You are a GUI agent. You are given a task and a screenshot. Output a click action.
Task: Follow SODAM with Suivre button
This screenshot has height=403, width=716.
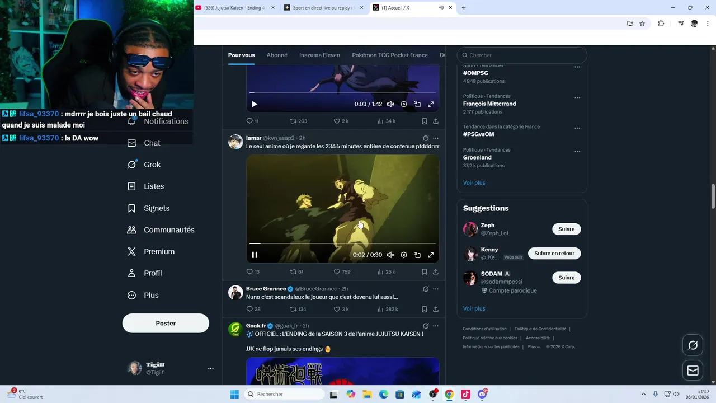pos(566,278)
